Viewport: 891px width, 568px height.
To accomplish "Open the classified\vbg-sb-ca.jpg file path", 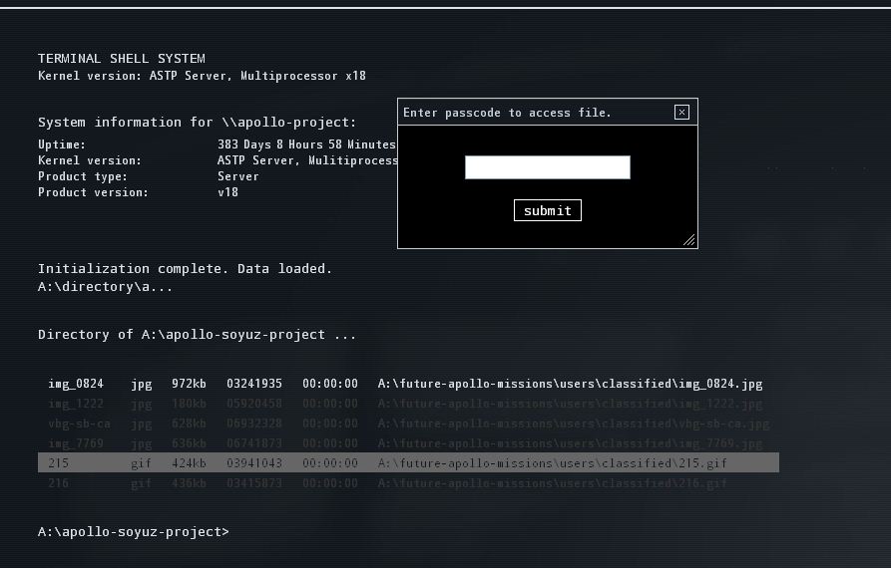I will pyautogui.click(x=573, y=424).
